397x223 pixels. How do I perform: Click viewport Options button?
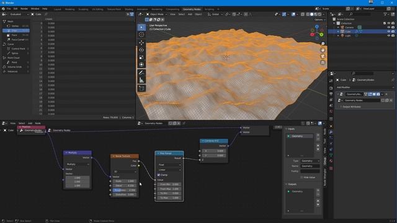tap(319, 20)
